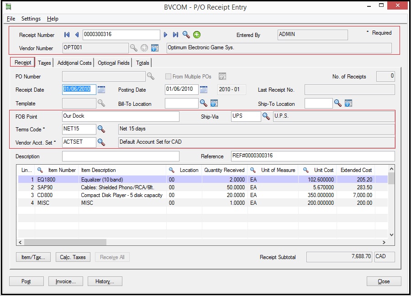Open the Posting Date calendar picker
The height and width of the screenshot is (296, 411).
pos(203,89)
